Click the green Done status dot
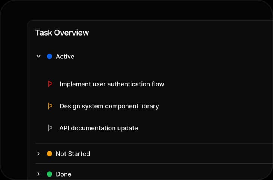Screen dimensions: 273x180 [49, 174]
